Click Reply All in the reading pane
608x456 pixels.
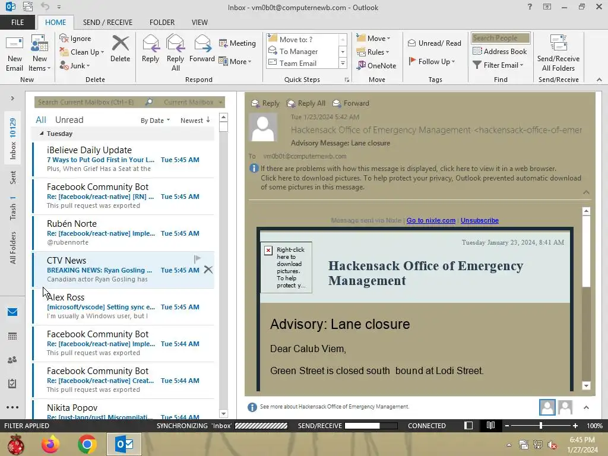306,103
